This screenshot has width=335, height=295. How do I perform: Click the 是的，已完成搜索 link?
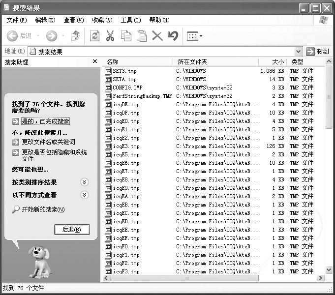click(x=45, y=121)
